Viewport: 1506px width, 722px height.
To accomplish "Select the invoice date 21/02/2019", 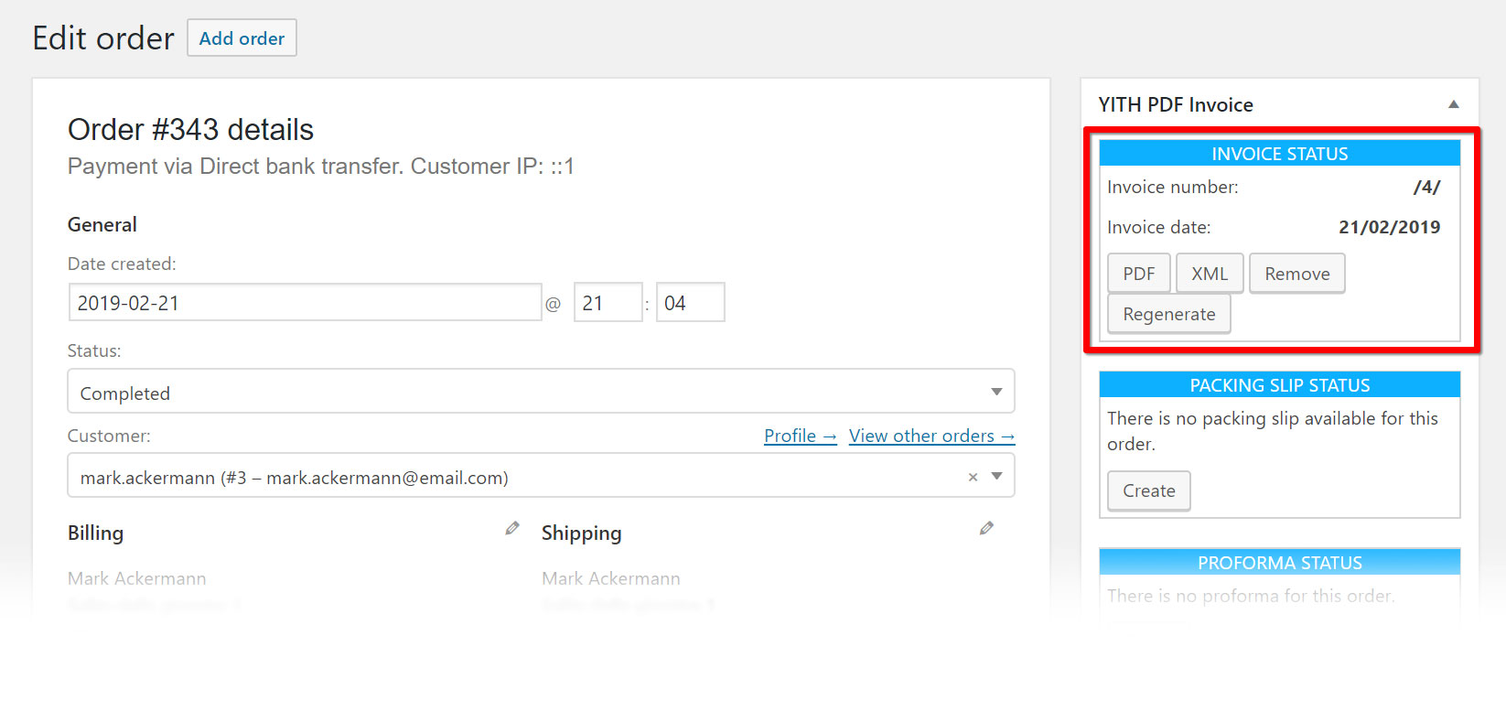I will click(x=1389, y=227).
